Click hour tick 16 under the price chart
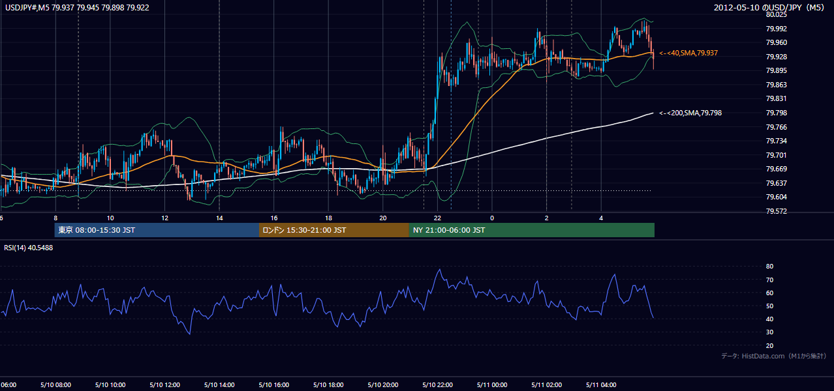Viewport: 834px width, 391px height. [x=274, y=218]
